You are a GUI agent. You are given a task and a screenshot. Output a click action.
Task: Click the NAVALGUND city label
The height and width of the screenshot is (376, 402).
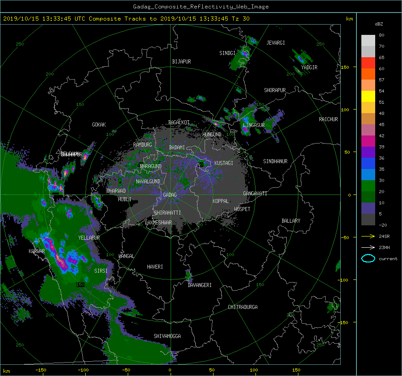point(148,182)
